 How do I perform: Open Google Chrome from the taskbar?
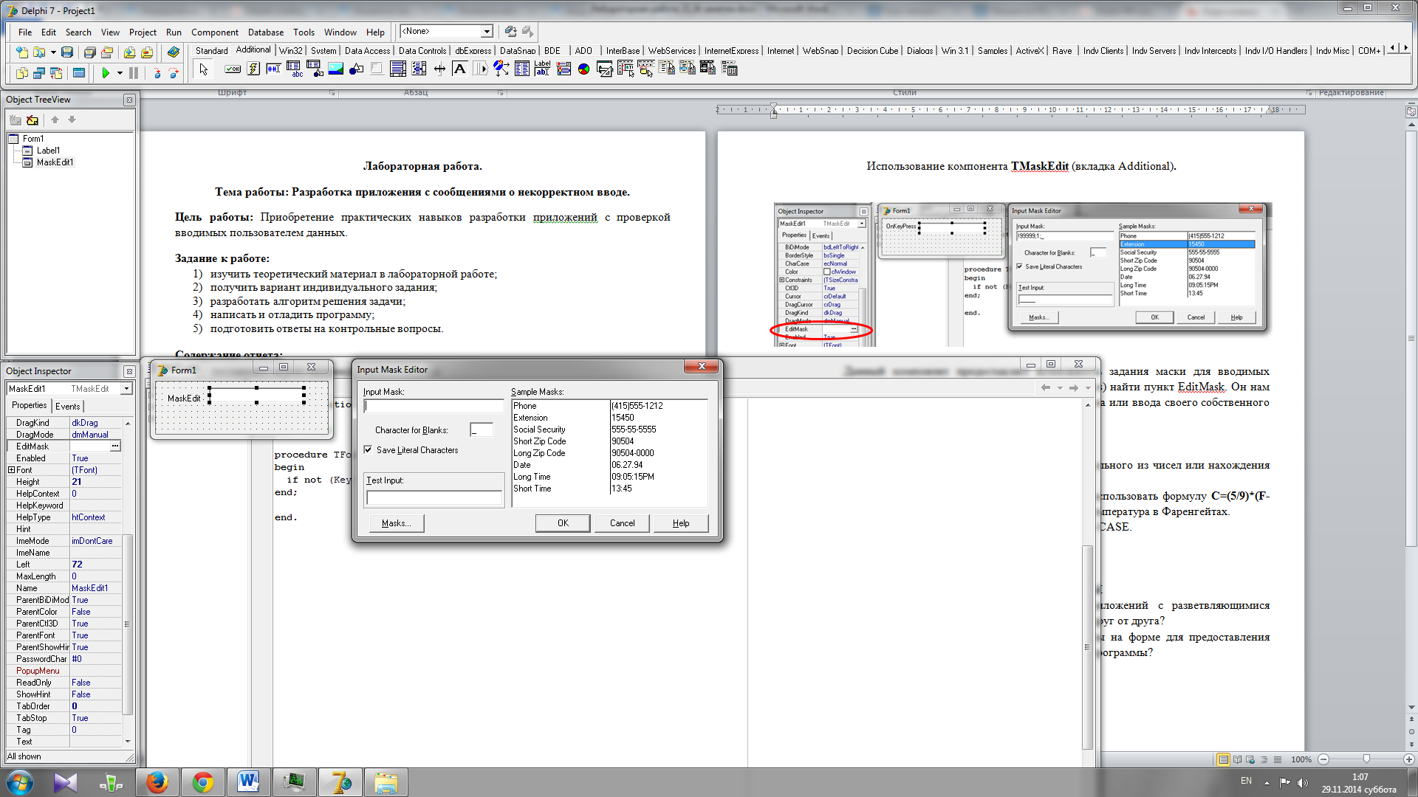tap(202, 782)
